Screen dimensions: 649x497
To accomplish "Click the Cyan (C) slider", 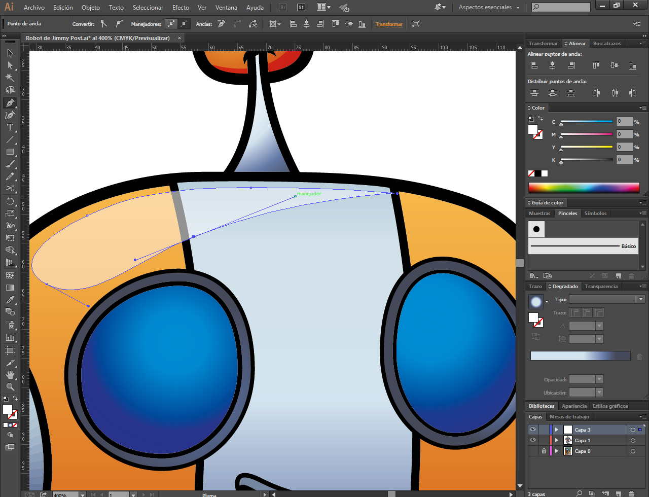I will pos(587,122).
